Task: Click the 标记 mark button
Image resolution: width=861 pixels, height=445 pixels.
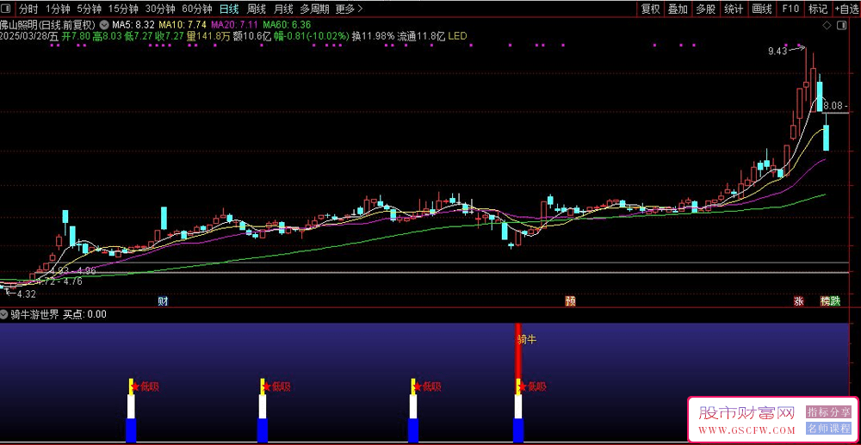Action: tap(818, 9)
